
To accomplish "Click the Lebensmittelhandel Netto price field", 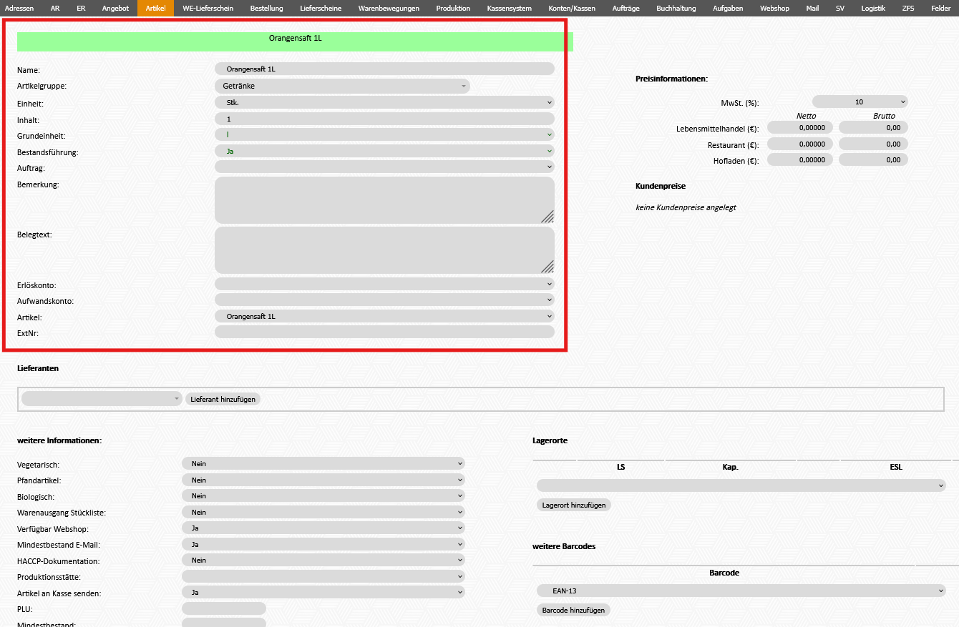I will coord(799,127).
